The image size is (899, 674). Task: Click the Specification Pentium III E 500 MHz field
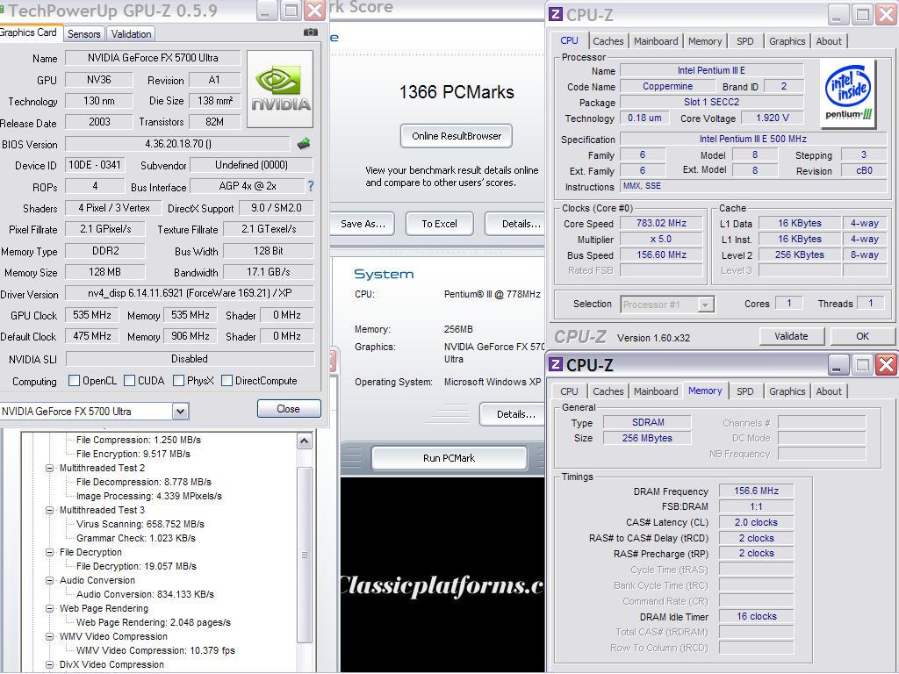pos(752,140)
